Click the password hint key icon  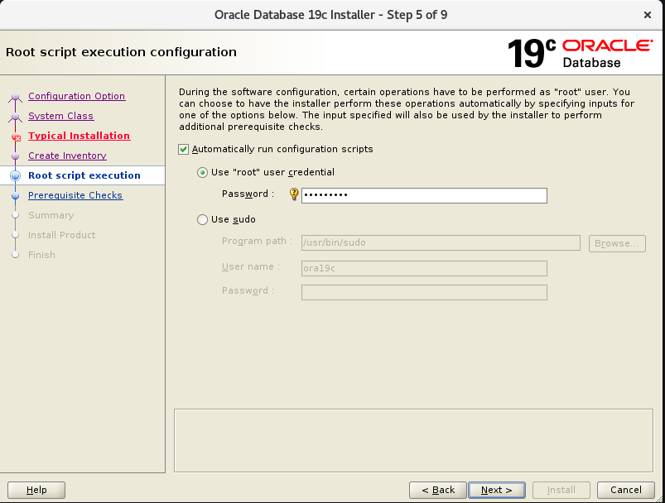294,194
